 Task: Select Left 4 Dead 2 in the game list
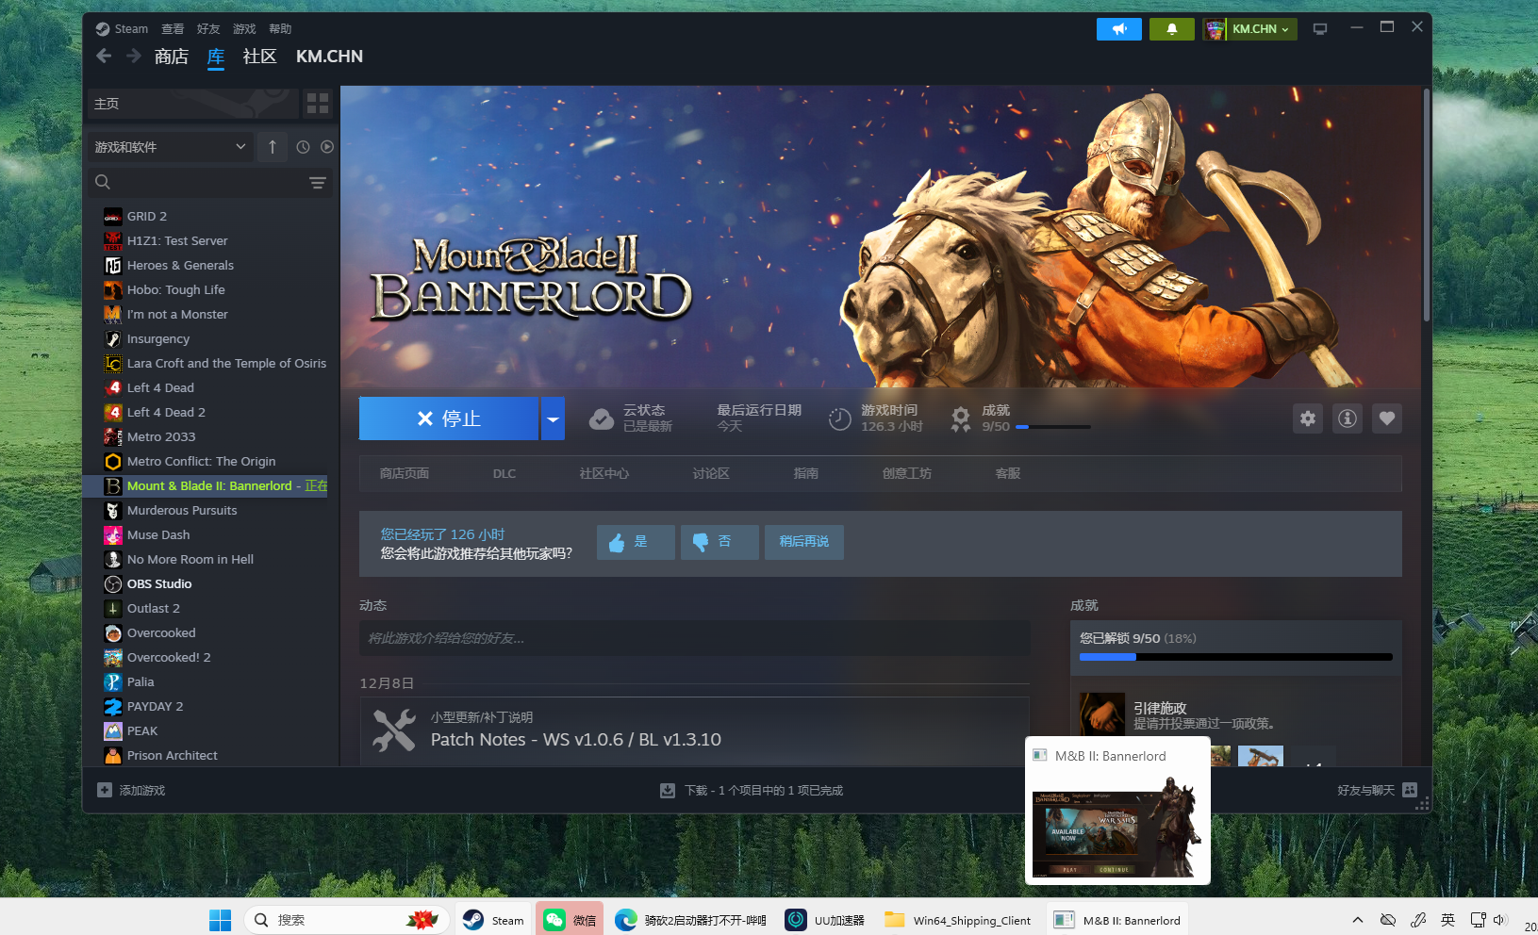tap(166, 412)
